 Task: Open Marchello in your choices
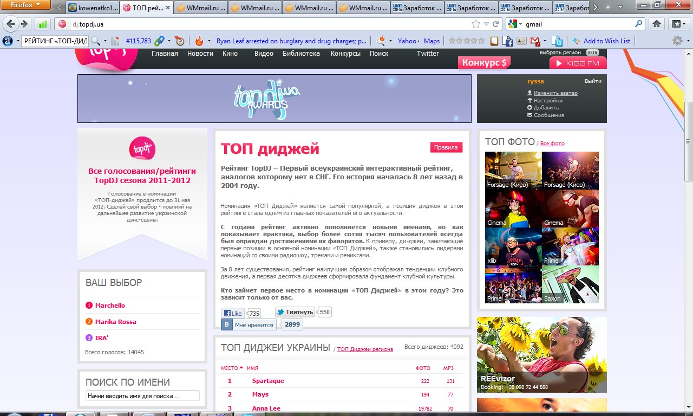(x=110, y=305)
